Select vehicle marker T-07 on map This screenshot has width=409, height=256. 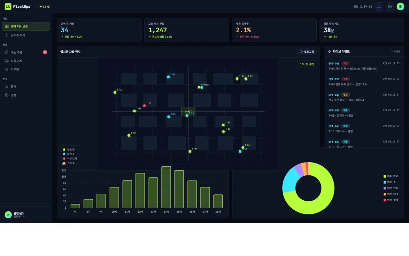click(x=144, y=106)
